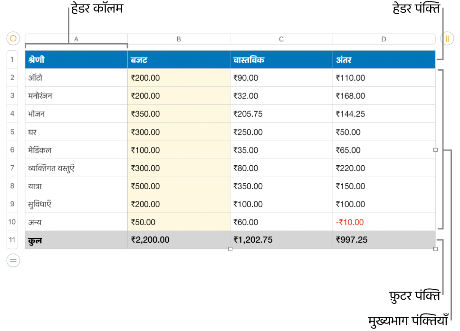This screenshot has height=331, width=460.
Task: Select the मनोरंजन category cell
Action: (77, 95)
